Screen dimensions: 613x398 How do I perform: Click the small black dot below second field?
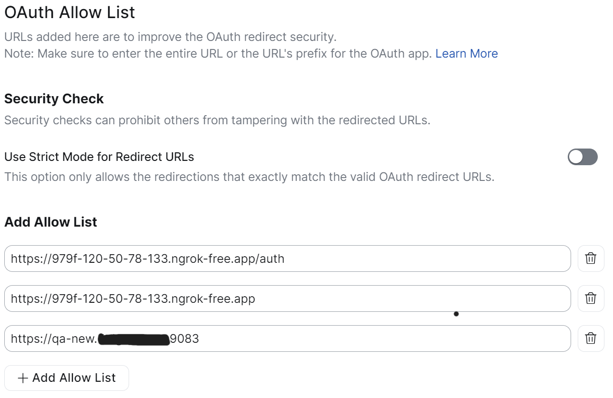click(456, 314)
